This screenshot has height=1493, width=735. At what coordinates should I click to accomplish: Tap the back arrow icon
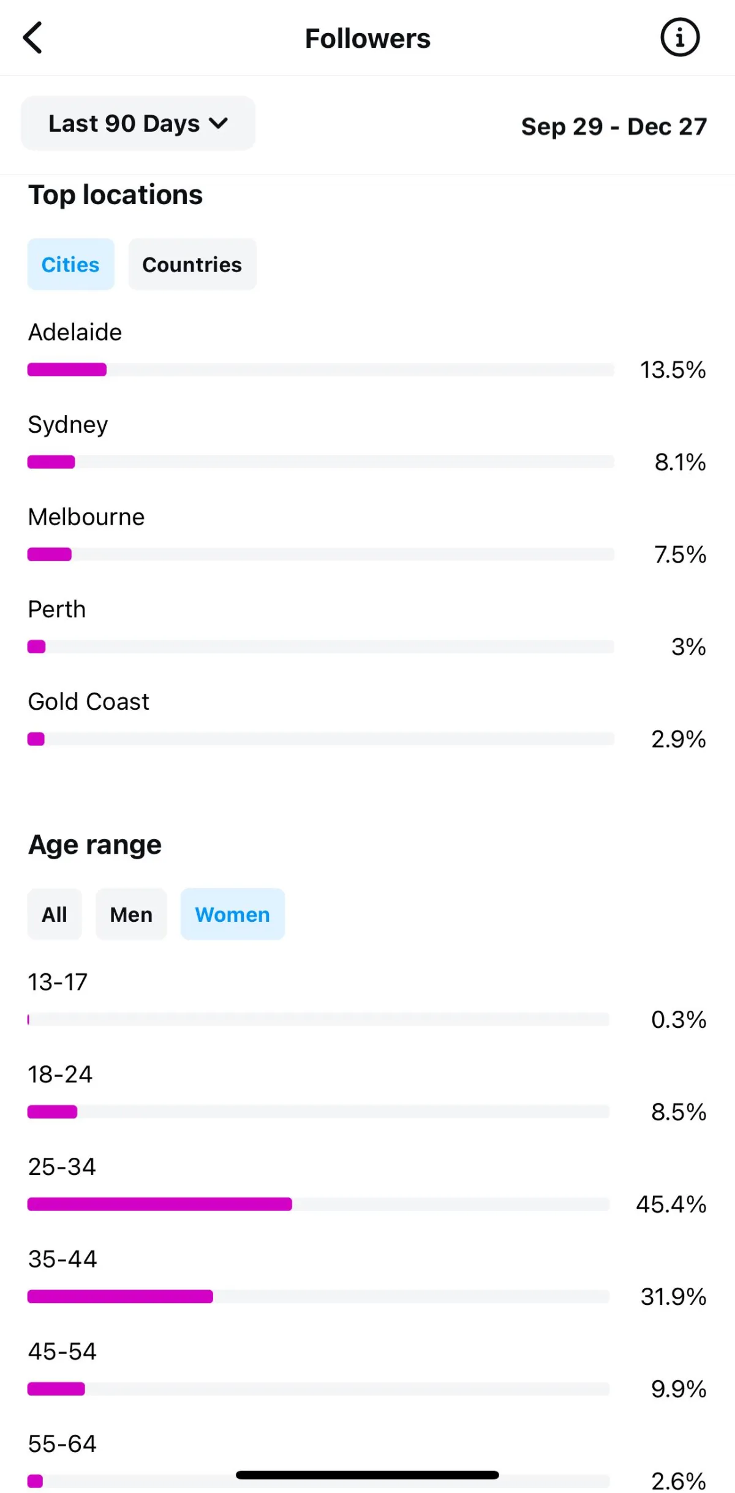pos(32,38)
